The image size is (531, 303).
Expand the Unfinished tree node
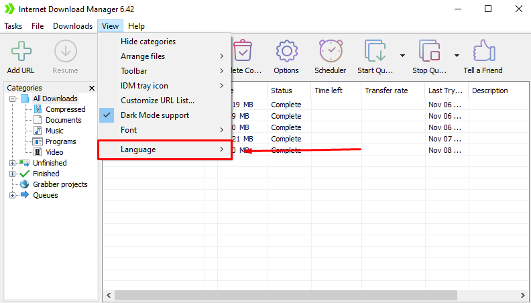click(13, 163)
